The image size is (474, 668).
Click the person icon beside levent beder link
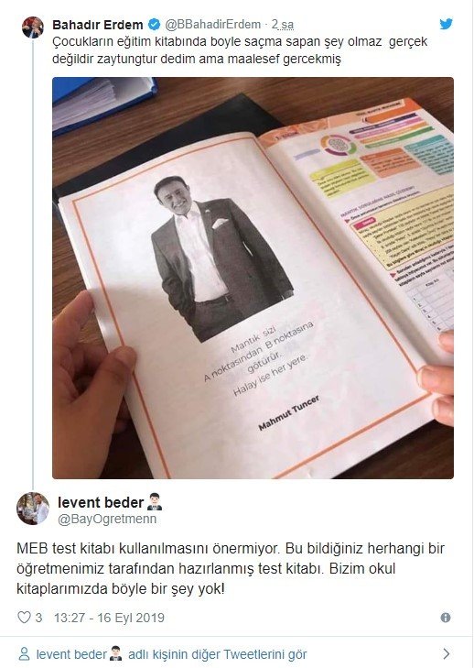click(x=25, y=654)
